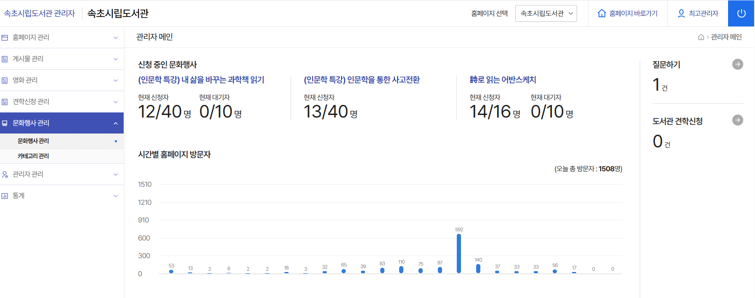Screen dimensions: 755x298
Task: Click the home icon in breadcrumb
Action: pyautogui.click(x=701, y=37)
